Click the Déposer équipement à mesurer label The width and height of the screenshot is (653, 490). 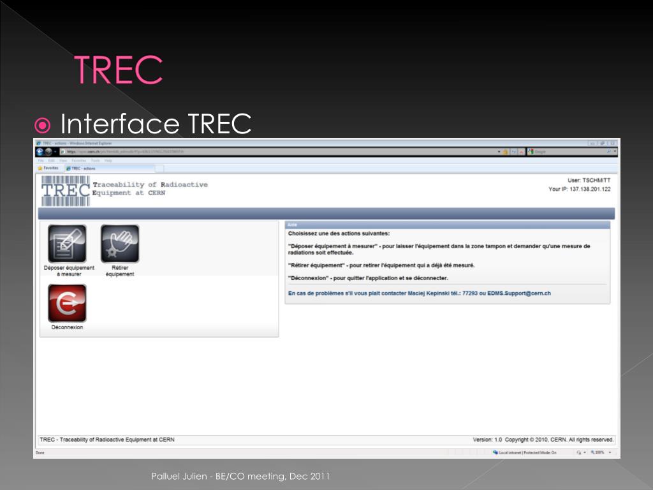pyautogui.click(x=69, y=271)
